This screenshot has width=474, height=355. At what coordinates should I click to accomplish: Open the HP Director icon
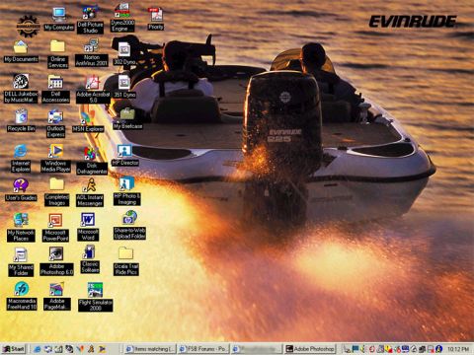click(124, 155)
